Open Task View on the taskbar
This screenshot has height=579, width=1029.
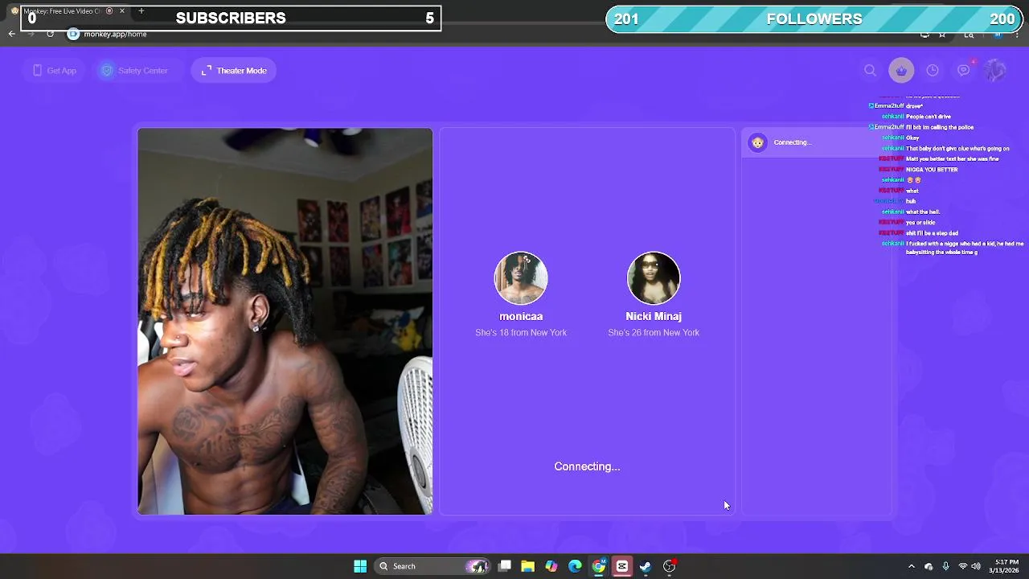(505, 566)
